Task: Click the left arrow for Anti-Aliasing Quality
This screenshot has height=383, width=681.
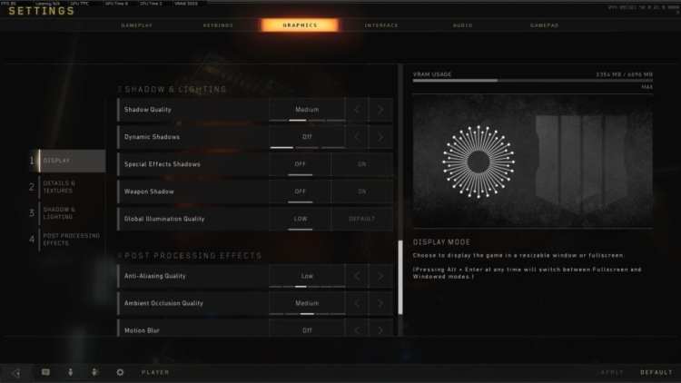Action: (357, 276)
